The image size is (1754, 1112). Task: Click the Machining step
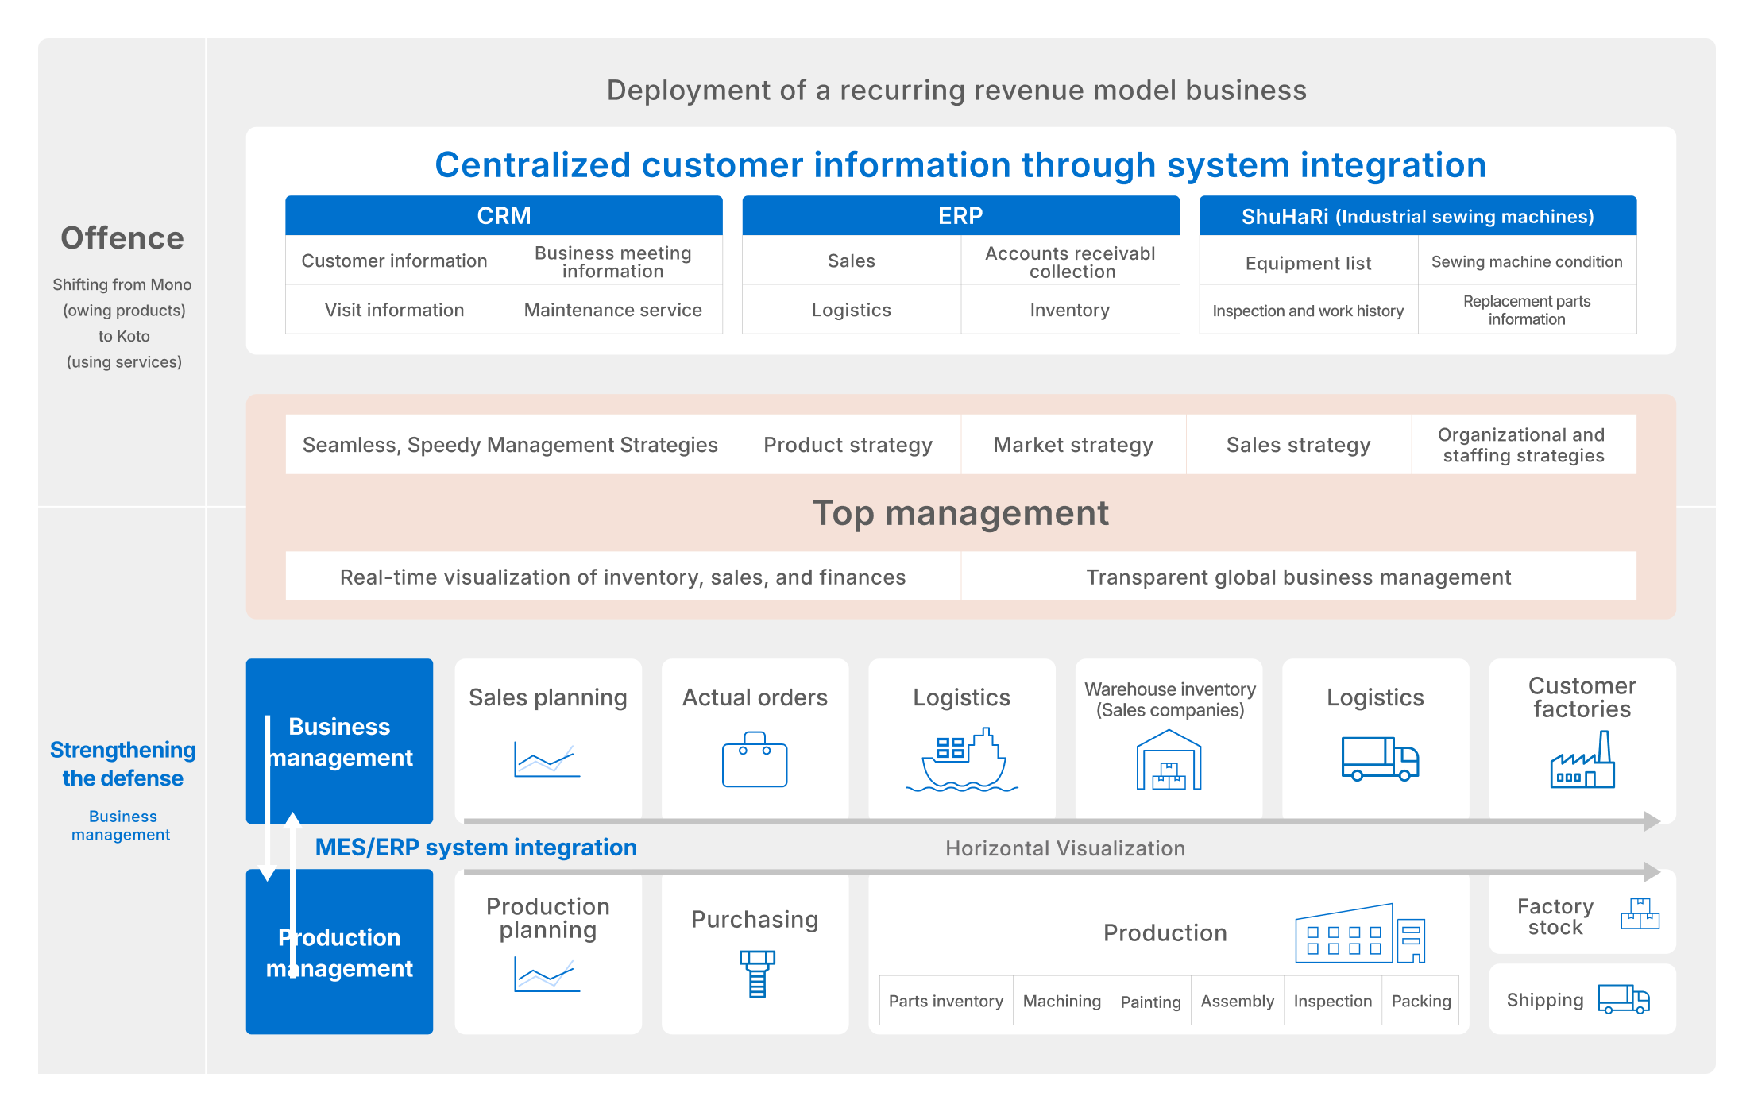[1062, 1001]
